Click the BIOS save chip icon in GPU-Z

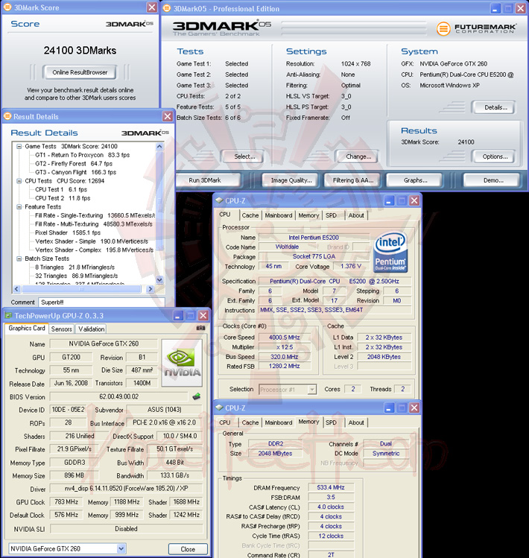(196, 396)
